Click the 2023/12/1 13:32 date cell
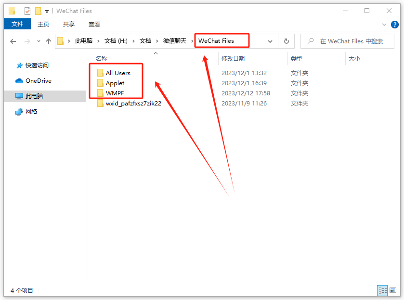Image resolution: width=404 pixels, height=300 pixels. [244, 73]
